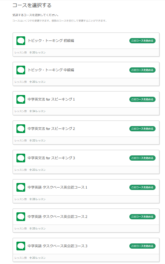Click chat icon for 中学英文法 for スピーキング 3

[21, 158]
